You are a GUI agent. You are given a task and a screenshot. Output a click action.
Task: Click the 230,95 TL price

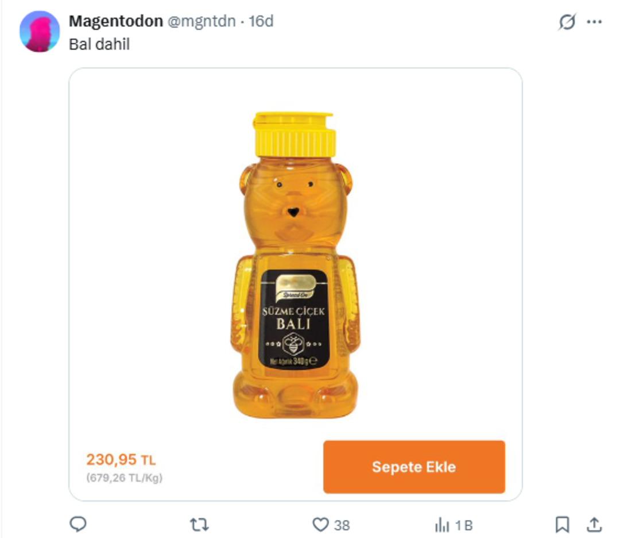pyautogui.click(x=121, y=460)
